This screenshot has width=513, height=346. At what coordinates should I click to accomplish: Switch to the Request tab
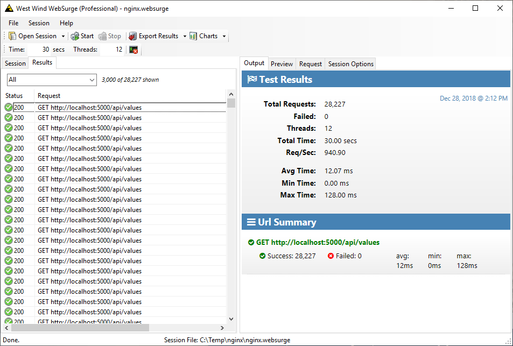tap(311, 64)
